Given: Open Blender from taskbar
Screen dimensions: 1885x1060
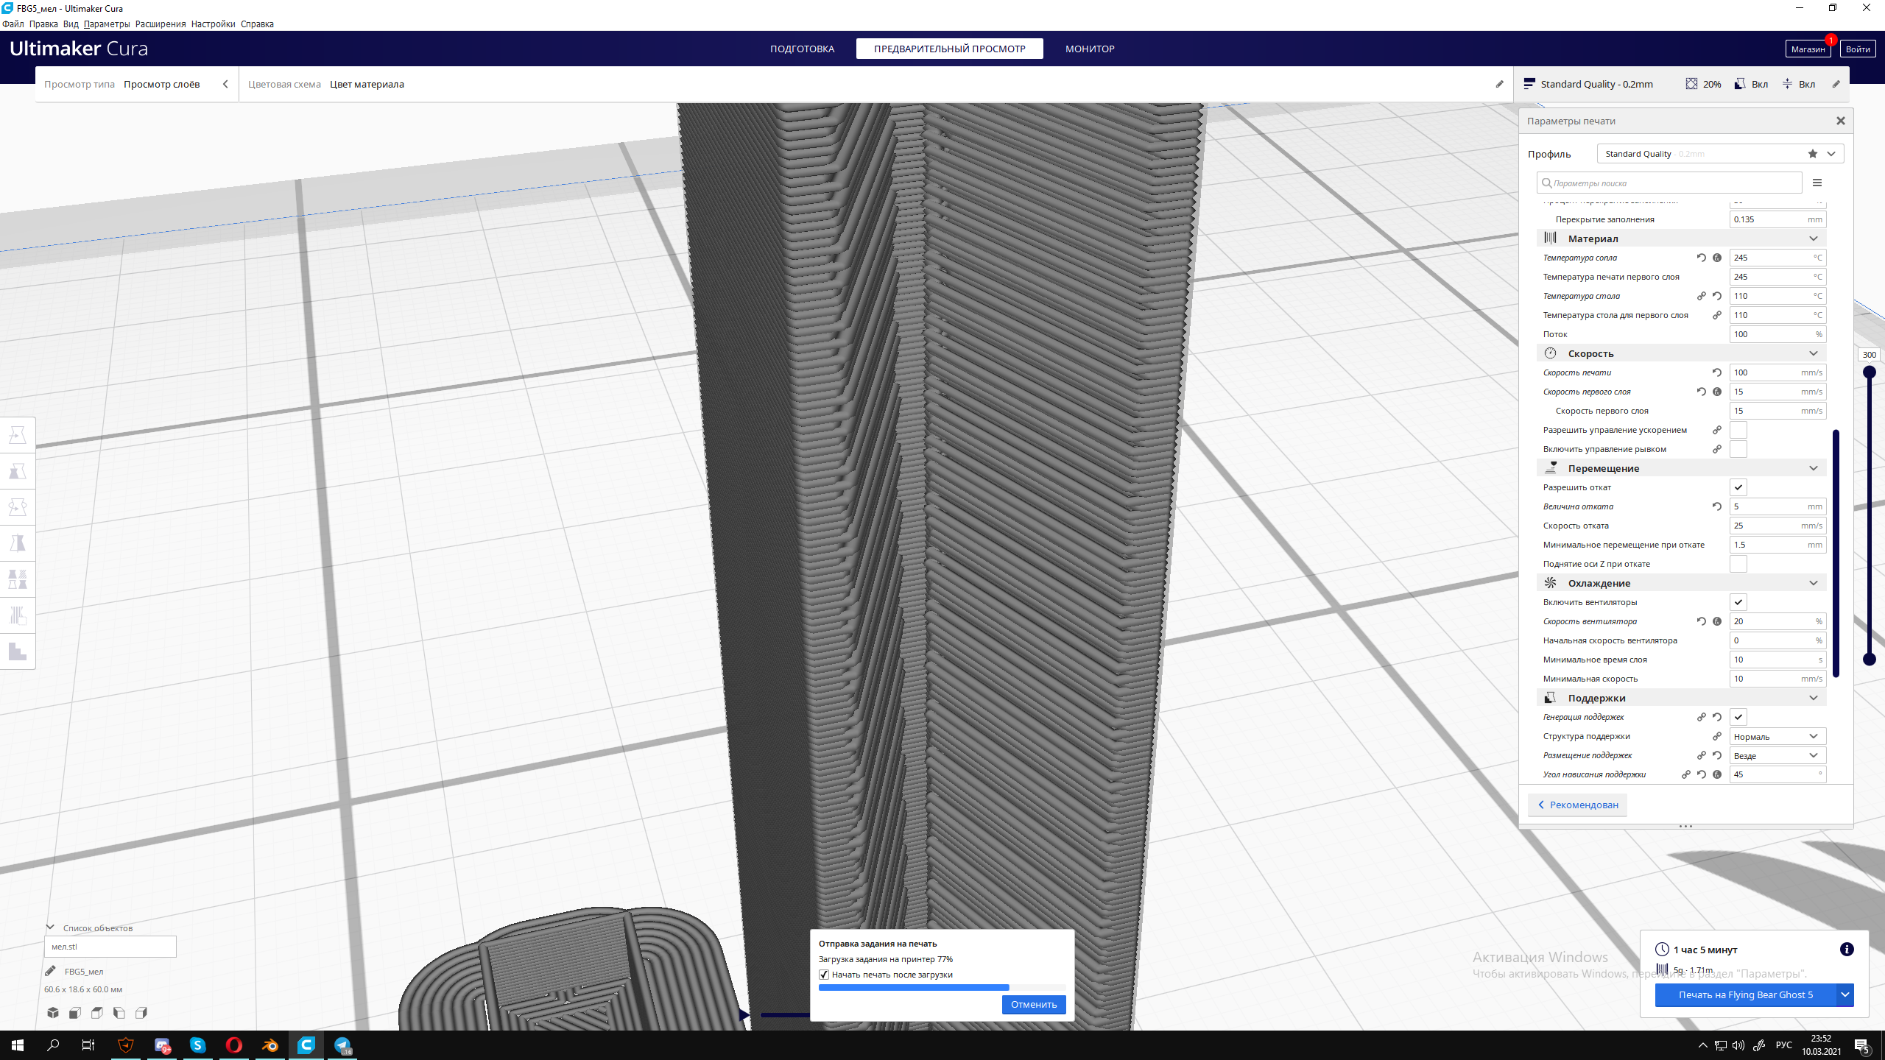Looking at the screenshot, I should [x=270, y=1045].
